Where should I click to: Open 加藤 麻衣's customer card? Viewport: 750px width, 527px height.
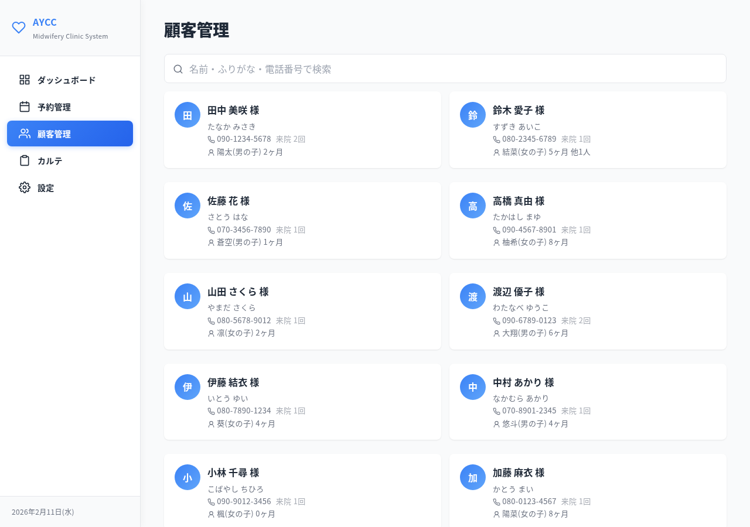pyautogui.click(x=588, y=492)
